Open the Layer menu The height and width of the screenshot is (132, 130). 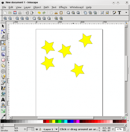[x=27, y=7]
